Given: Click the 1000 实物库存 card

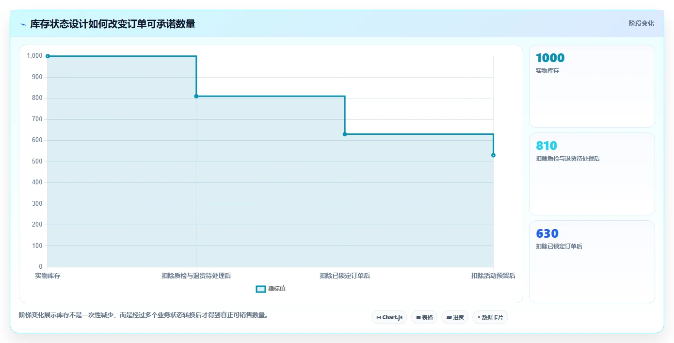Looking at the screenshot, I should (592, 86).
